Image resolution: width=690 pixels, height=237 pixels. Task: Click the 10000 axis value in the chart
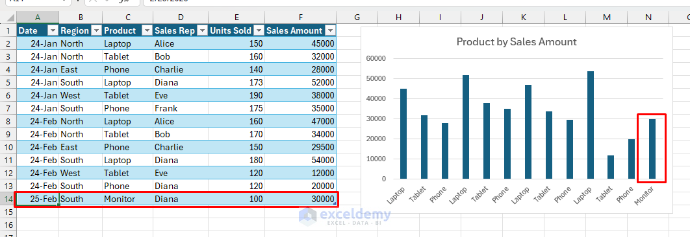tap(376, 159)
